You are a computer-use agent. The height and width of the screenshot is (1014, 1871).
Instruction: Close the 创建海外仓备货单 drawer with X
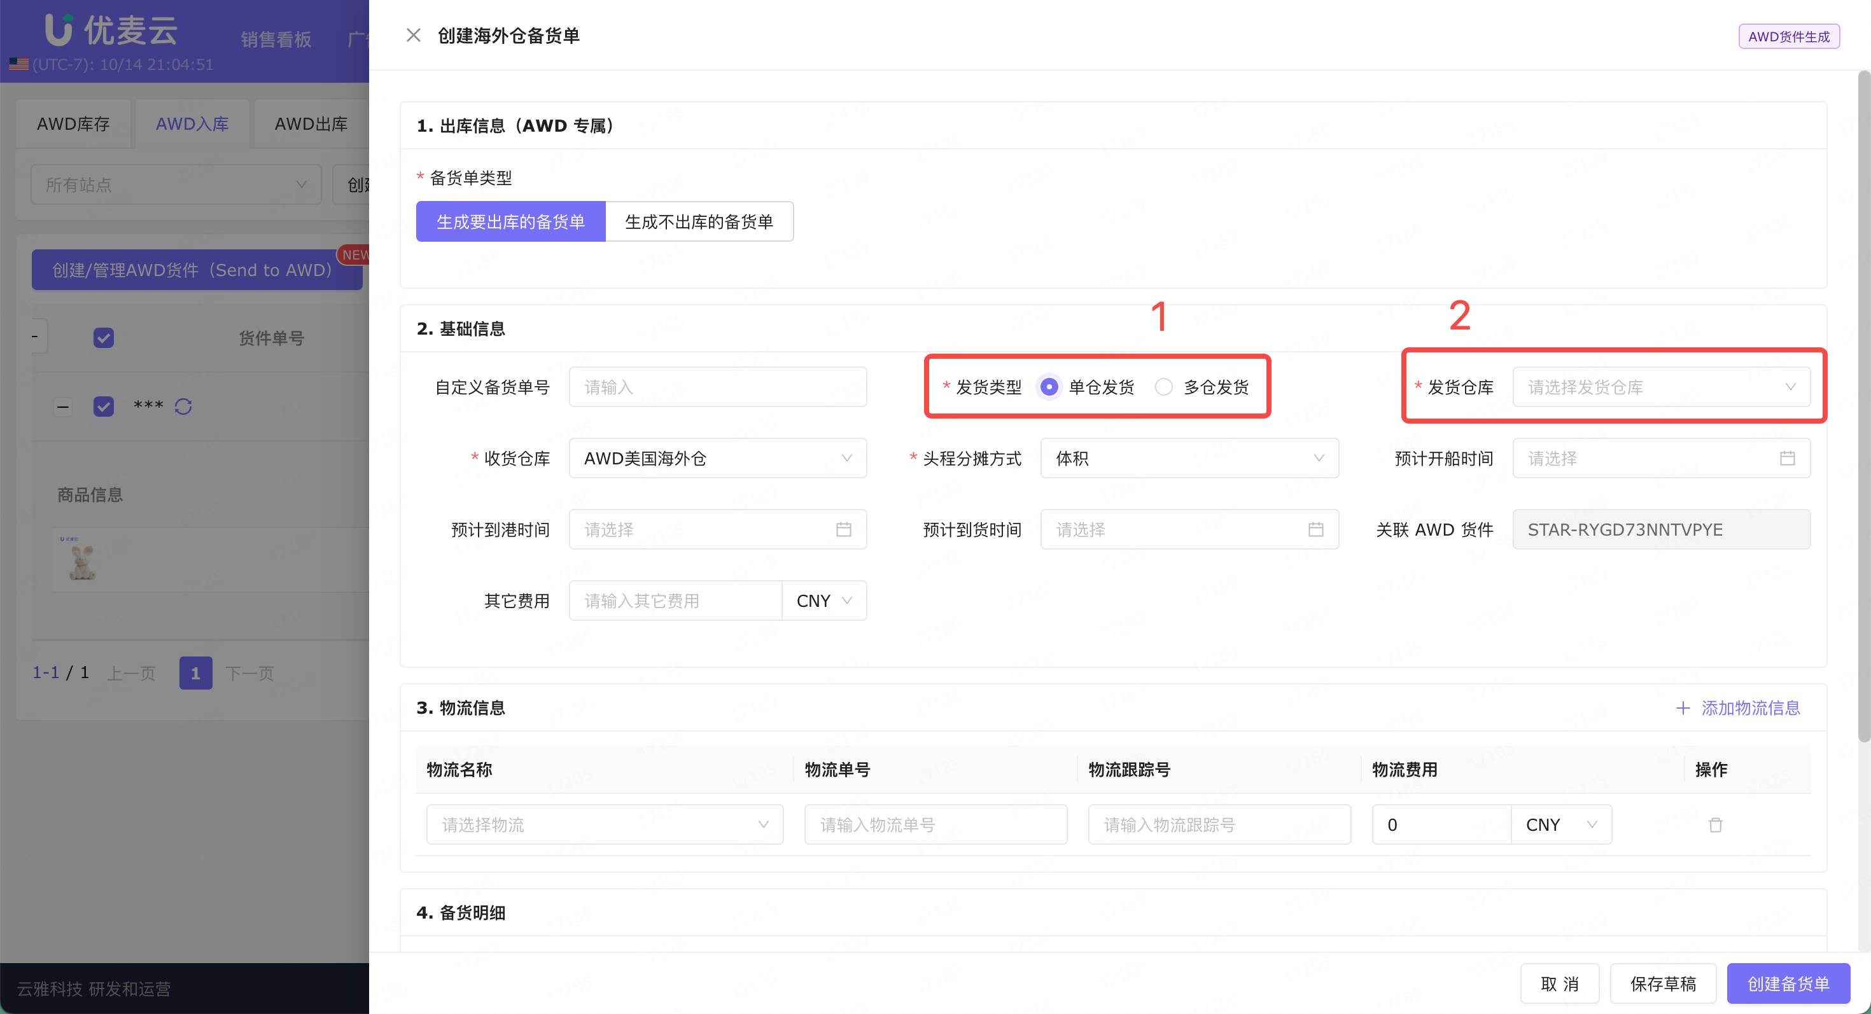413,35
